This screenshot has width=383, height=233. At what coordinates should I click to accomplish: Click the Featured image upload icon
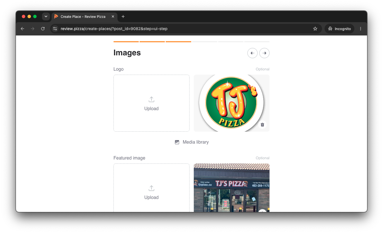(x=151, y=188)
